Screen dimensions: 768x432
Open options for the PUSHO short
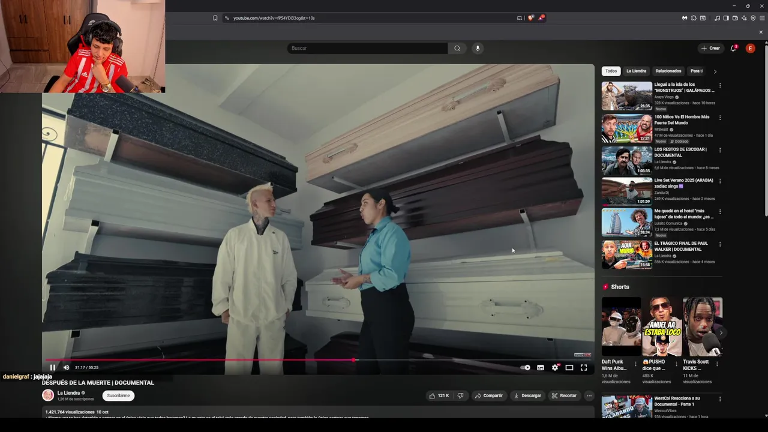click(676, 364)
